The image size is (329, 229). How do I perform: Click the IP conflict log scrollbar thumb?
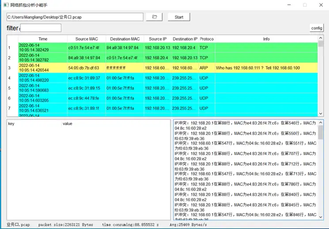(321, 132)
